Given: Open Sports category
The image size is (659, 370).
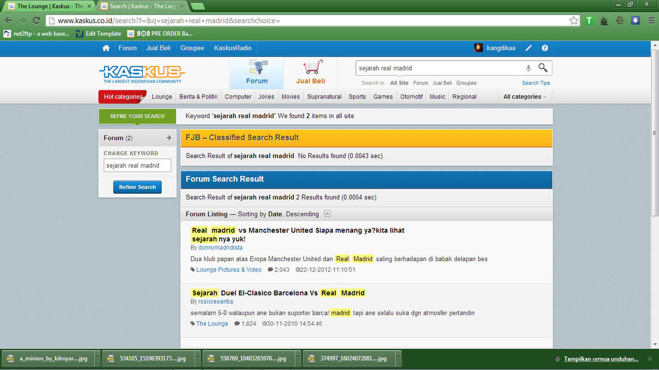Looking at the screenshot, I should (357, 97).
